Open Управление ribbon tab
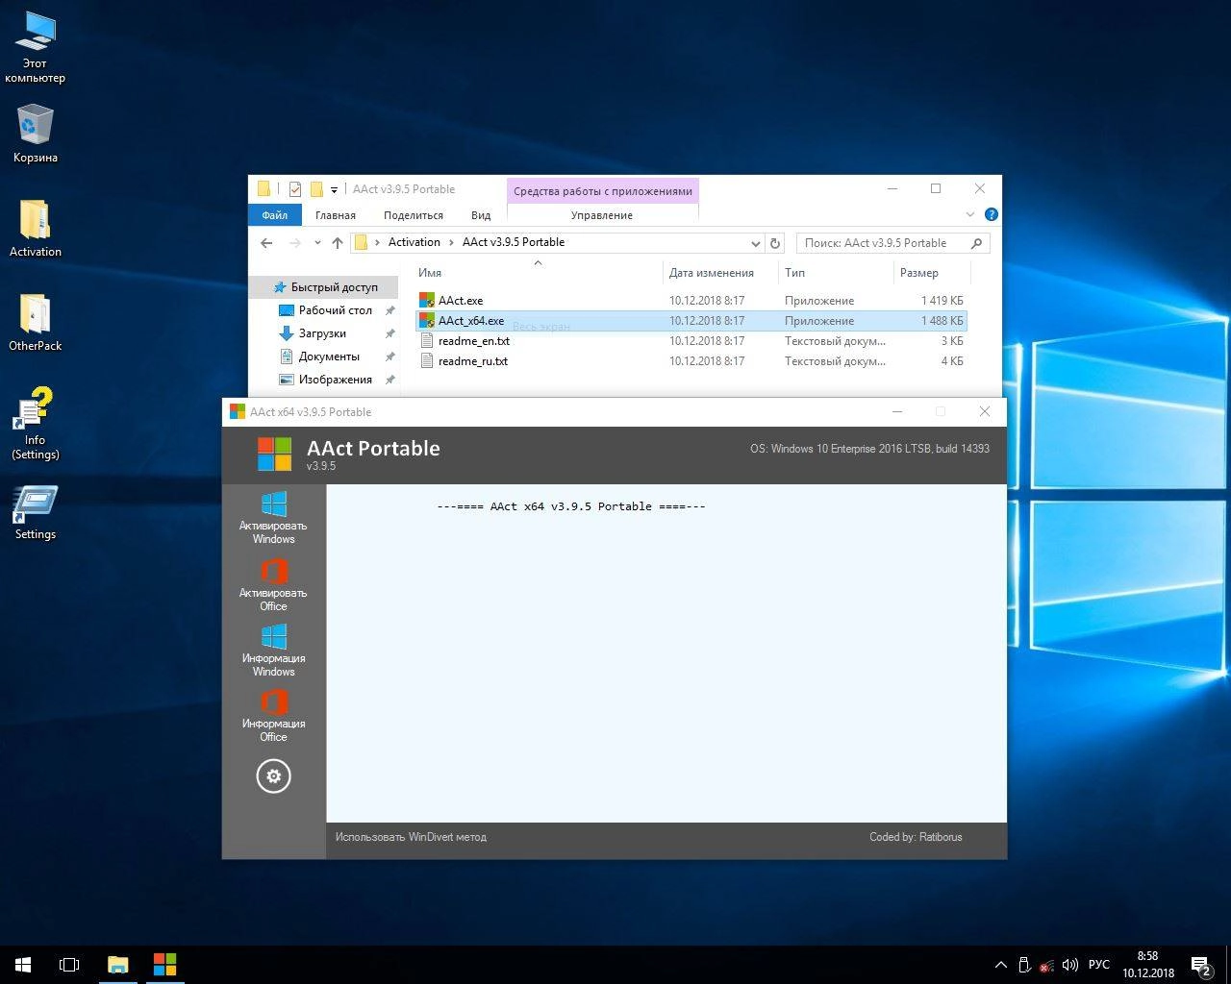 pos(602,215)
